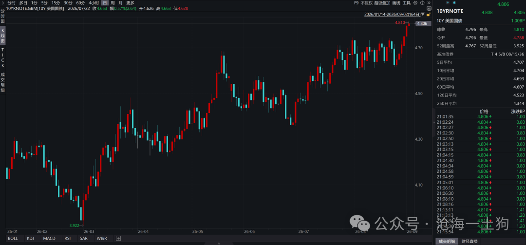Click the 21:15:54 trade row
Screen dimensions: 526x245
click(480, 231)
